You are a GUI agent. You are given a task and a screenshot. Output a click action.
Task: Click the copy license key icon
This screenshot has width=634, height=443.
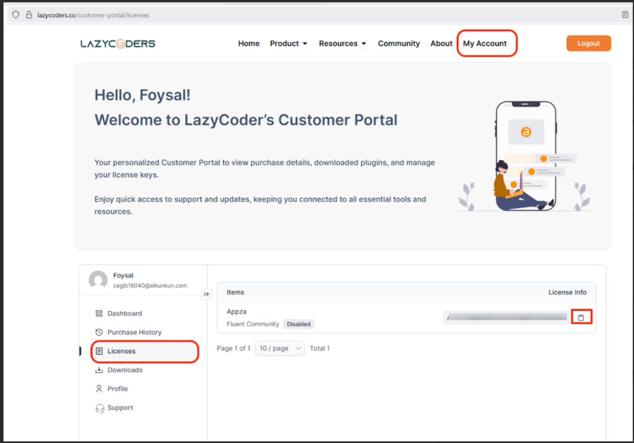[581, 317]
